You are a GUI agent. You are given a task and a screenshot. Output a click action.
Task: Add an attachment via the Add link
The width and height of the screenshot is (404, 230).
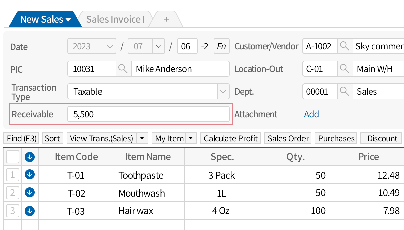click(x=311, y=114)
